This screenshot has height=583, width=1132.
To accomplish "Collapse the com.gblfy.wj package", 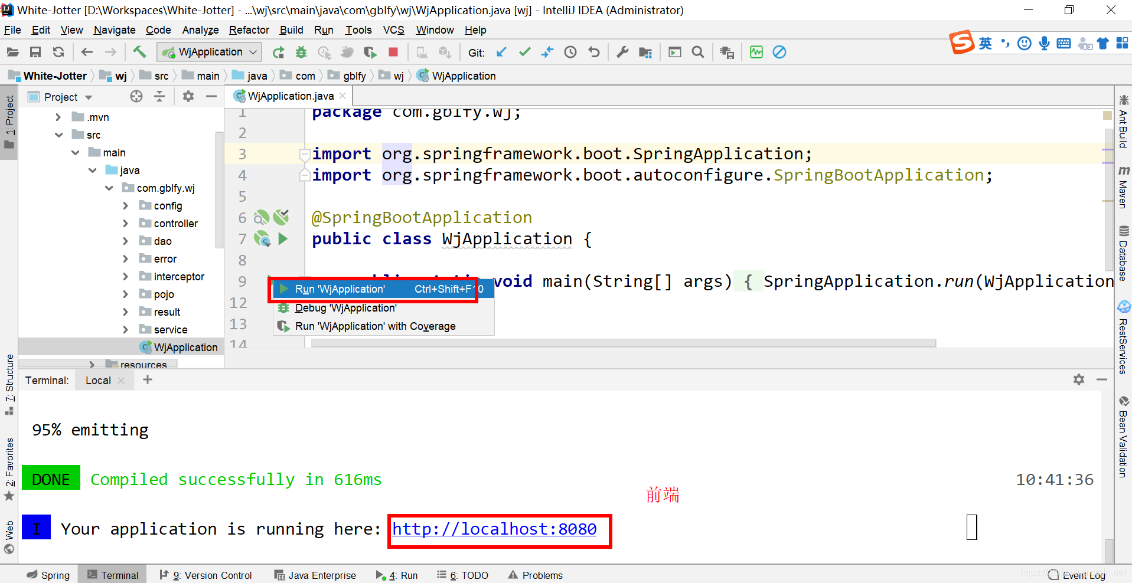I will [x=109, y=188].
